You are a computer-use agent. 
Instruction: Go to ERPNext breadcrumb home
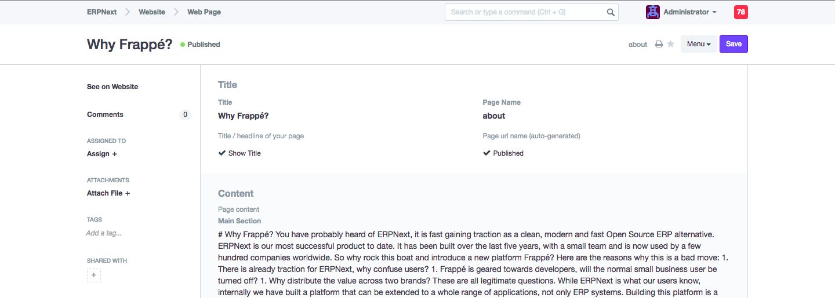[x=102, y=12]
